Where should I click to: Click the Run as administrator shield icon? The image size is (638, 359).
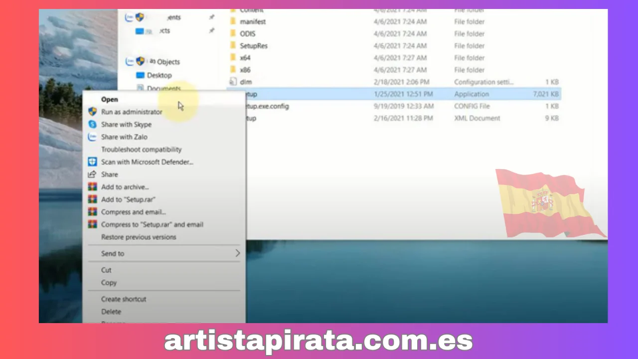click(x=92, y=112)
